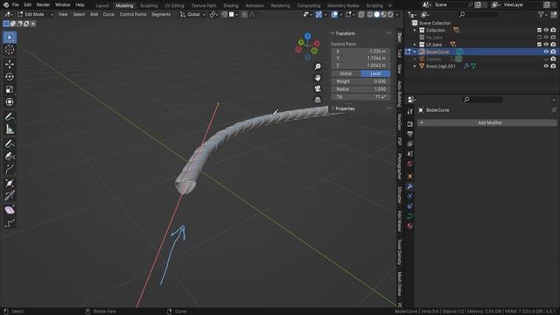
Task: Uncheck LP_bake exclude checkbox
Action: click(x=539, y=45)
